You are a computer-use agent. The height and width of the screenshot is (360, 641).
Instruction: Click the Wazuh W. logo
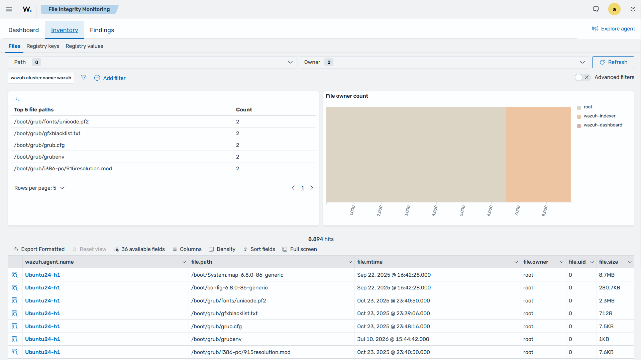click(27, 9)
